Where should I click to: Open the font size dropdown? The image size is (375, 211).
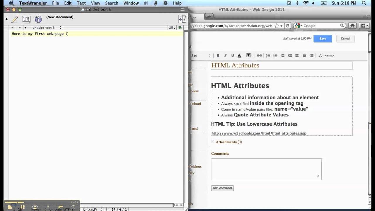pos(201,55)
